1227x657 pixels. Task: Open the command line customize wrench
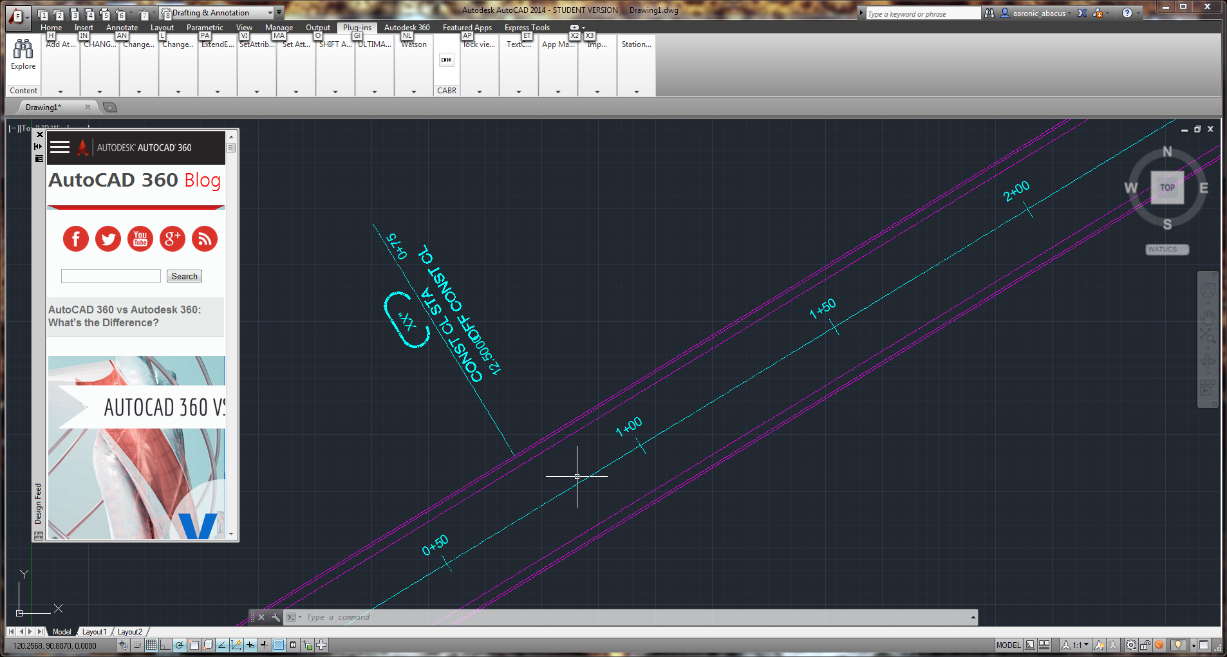(x=276, y=617)
